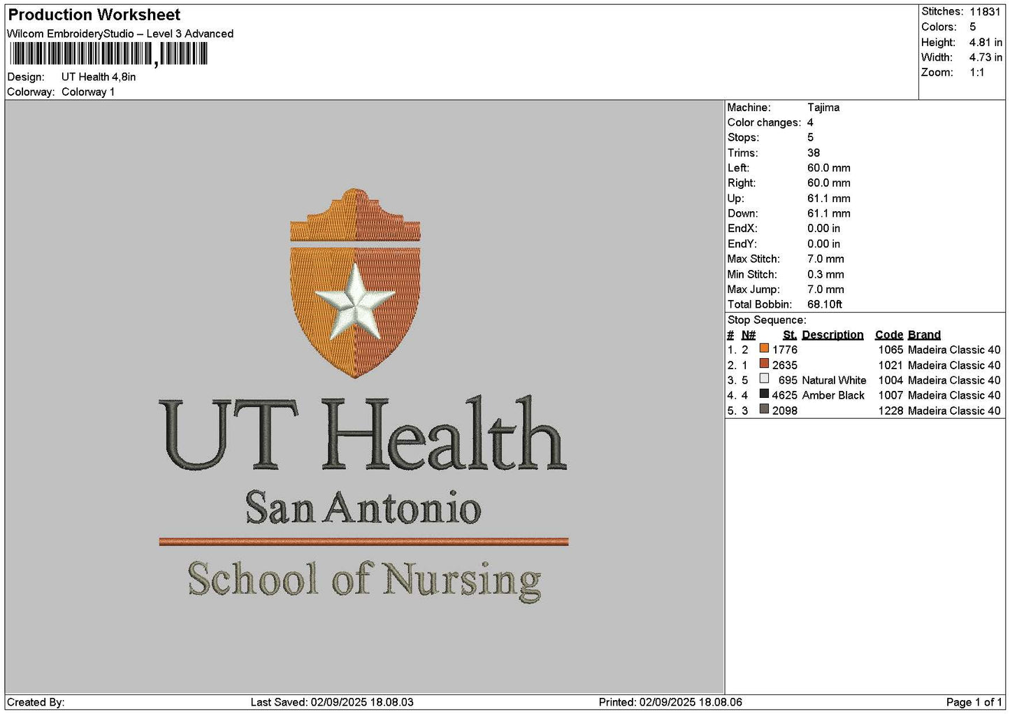Click the 'Stop Sequence:' heading
The height and width of the screenshot is (714, 1010).
click(x=767, y=320)
